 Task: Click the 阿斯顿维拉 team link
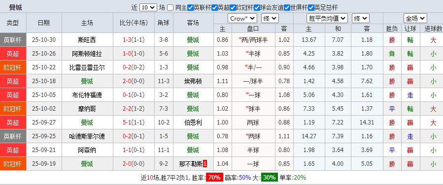(87, 54)
